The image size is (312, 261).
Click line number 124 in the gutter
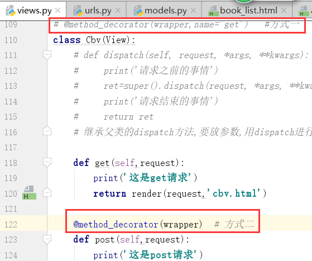coord(11,255)
